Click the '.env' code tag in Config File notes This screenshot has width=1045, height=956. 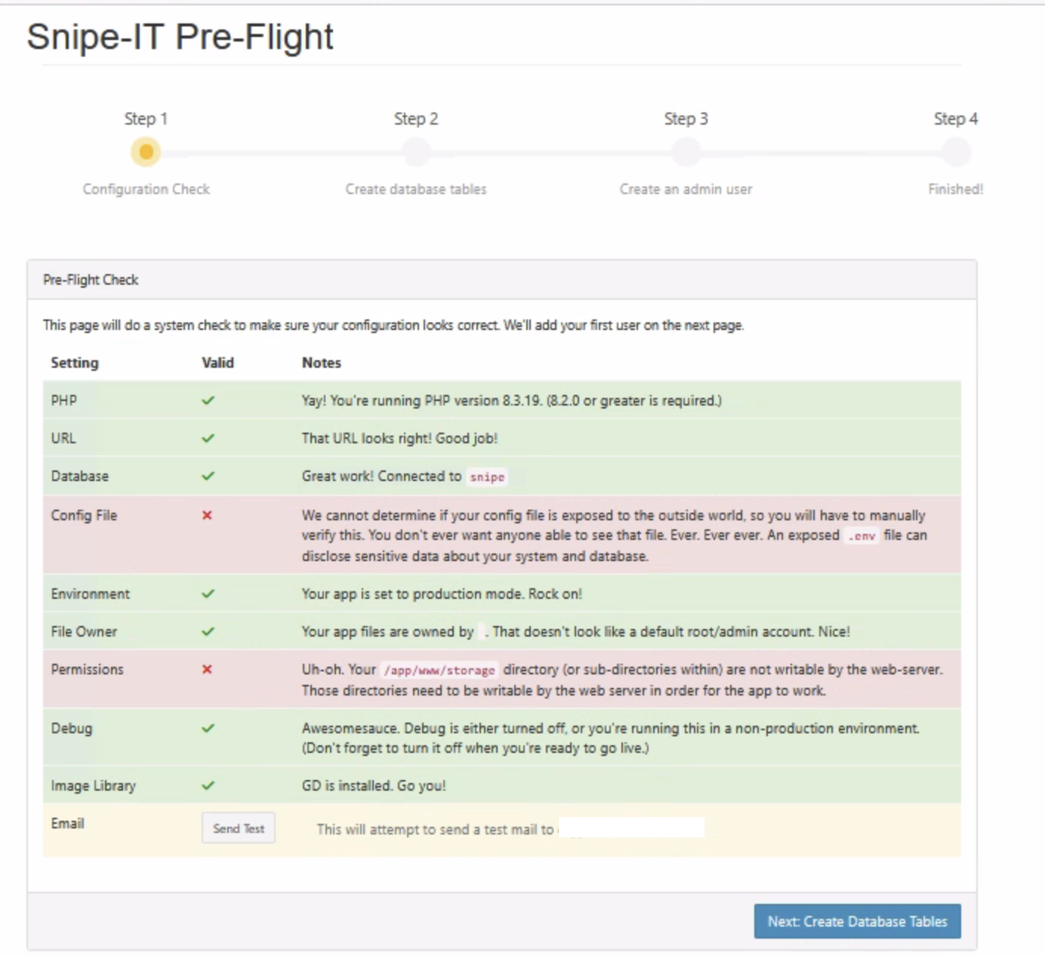coord(862,535)
